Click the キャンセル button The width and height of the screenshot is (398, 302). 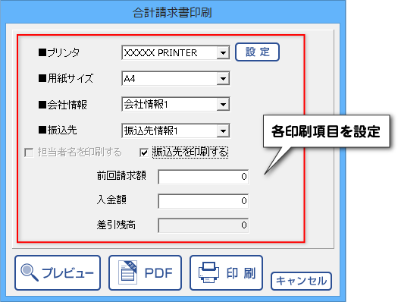pos(301,281)
